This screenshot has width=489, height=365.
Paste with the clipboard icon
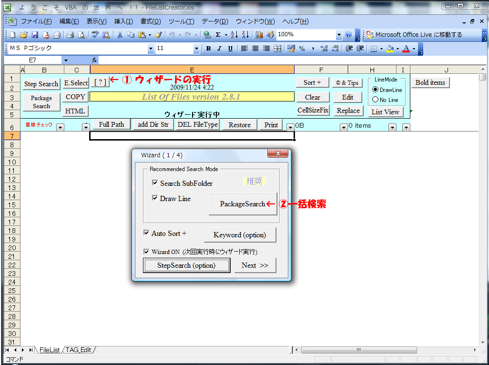point(142,35)
